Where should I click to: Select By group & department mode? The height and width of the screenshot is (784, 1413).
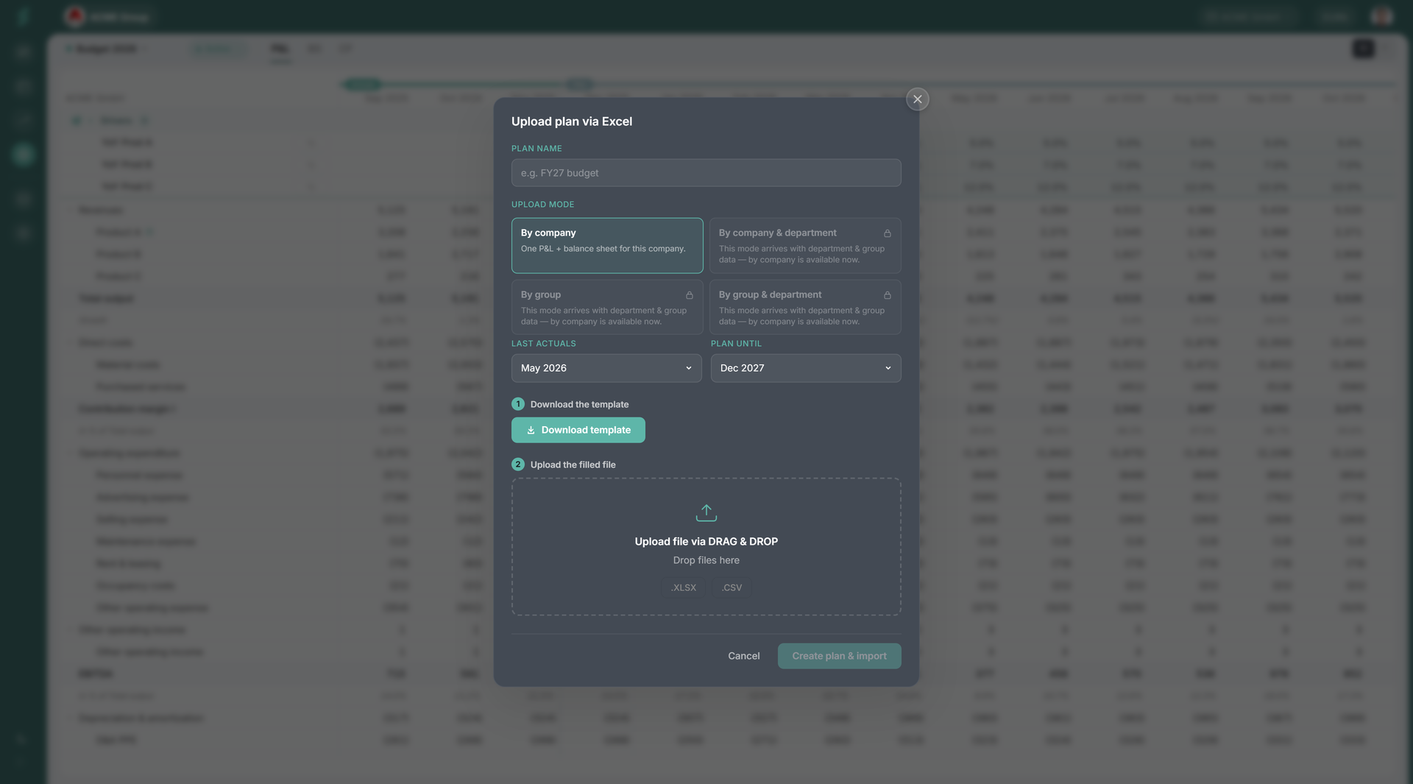point(805,307)
